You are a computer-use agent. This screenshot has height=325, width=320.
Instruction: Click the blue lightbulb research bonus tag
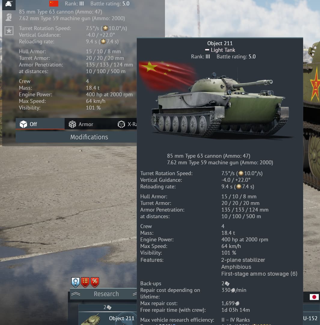pyautogui.click(x=75, y=282)
